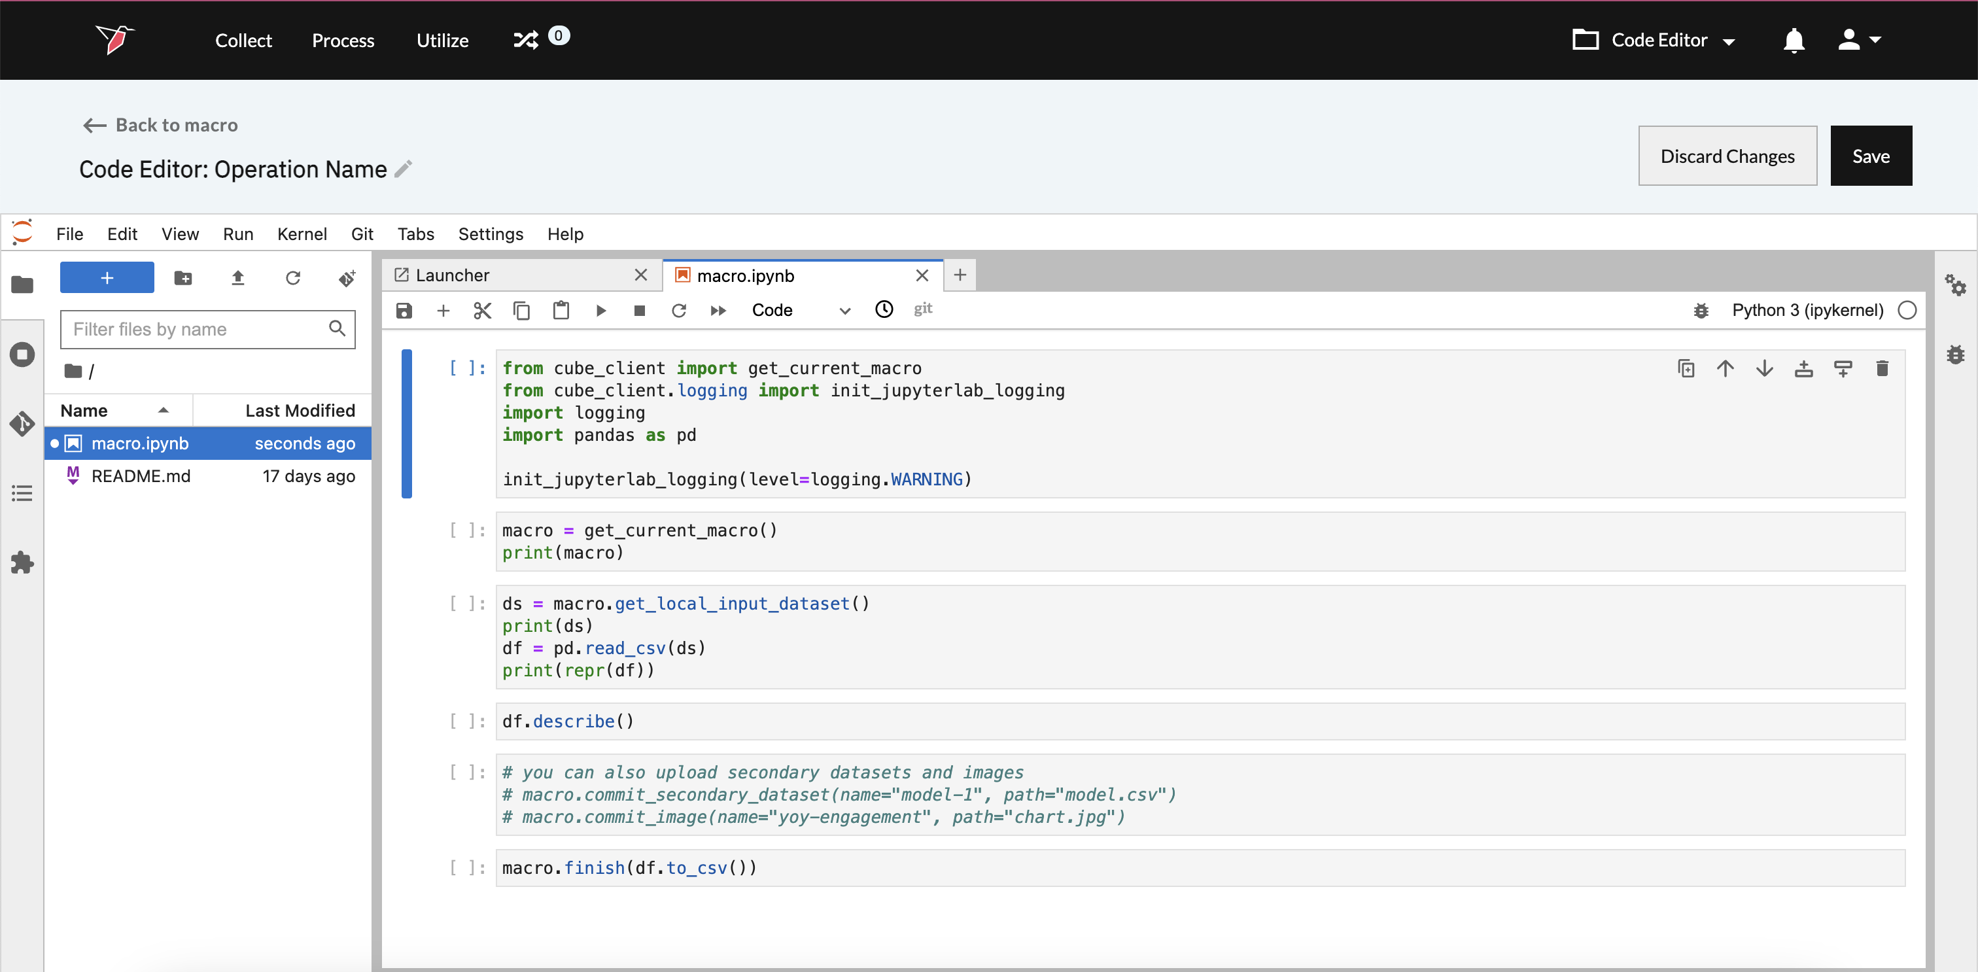The width and height of the screenshot is (1978, 972).
Task: Open the Git sidebar panel icon
Action: [x=22, y=423]
